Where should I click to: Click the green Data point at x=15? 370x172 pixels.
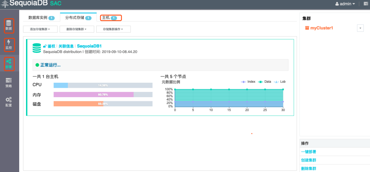(x=229, y=89)
